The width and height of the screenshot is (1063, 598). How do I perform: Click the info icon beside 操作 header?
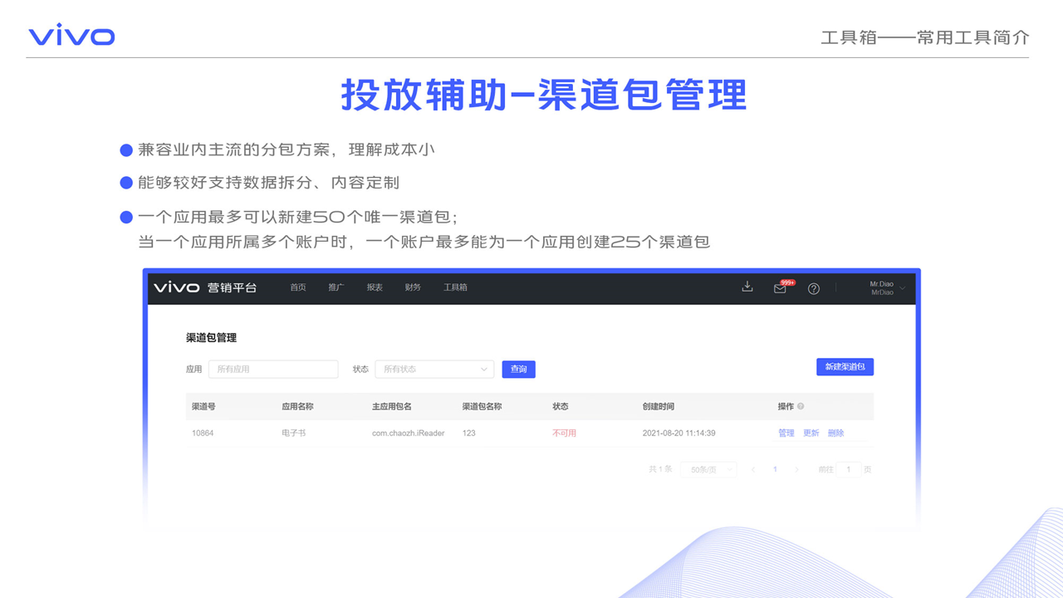click(801, 406)
